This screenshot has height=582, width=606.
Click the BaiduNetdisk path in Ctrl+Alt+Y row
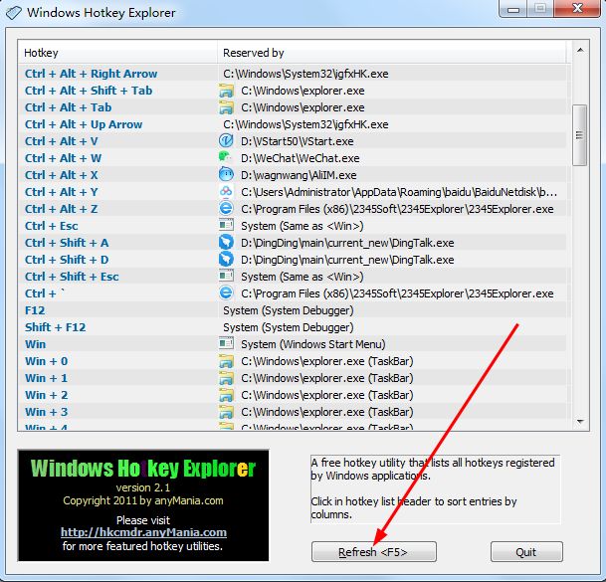[x=399, y=192]
